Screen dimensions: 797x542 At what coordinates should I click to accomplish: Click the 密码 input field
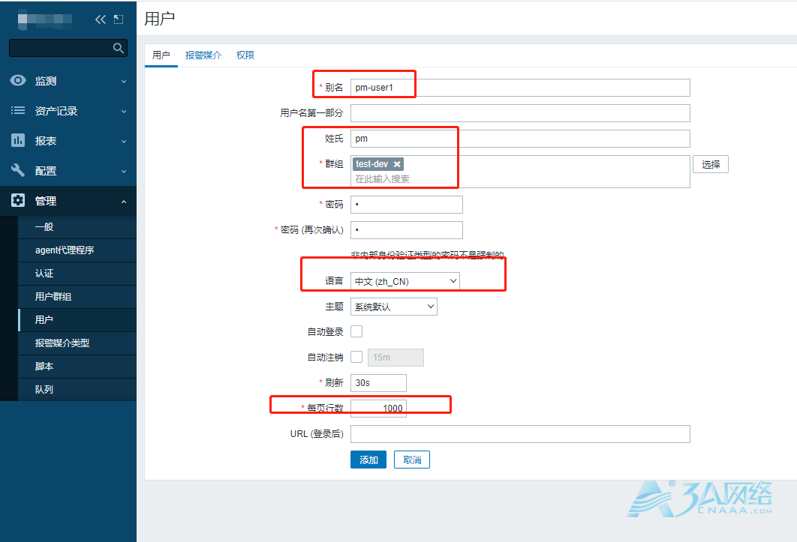(407, 204)
